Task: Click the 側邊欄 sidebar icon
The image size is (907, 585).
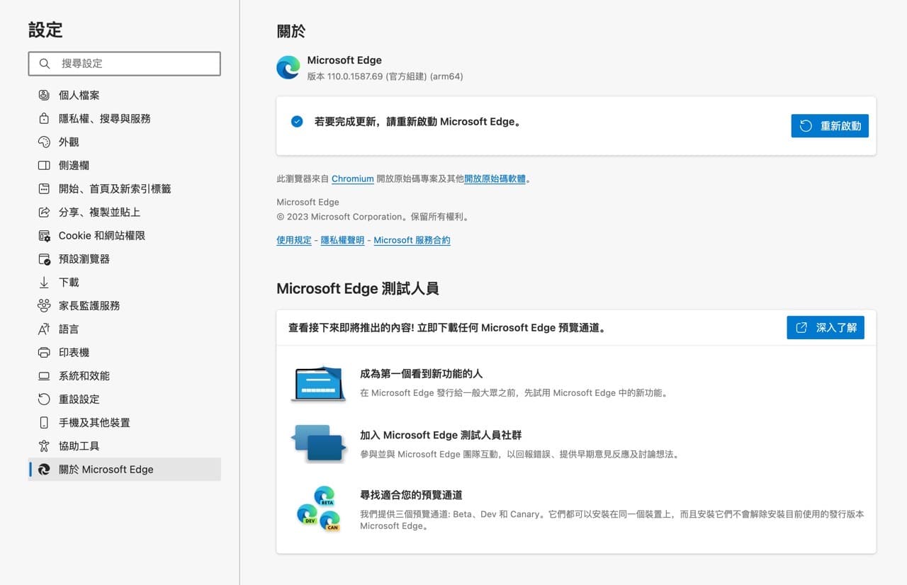Action: 44,165
